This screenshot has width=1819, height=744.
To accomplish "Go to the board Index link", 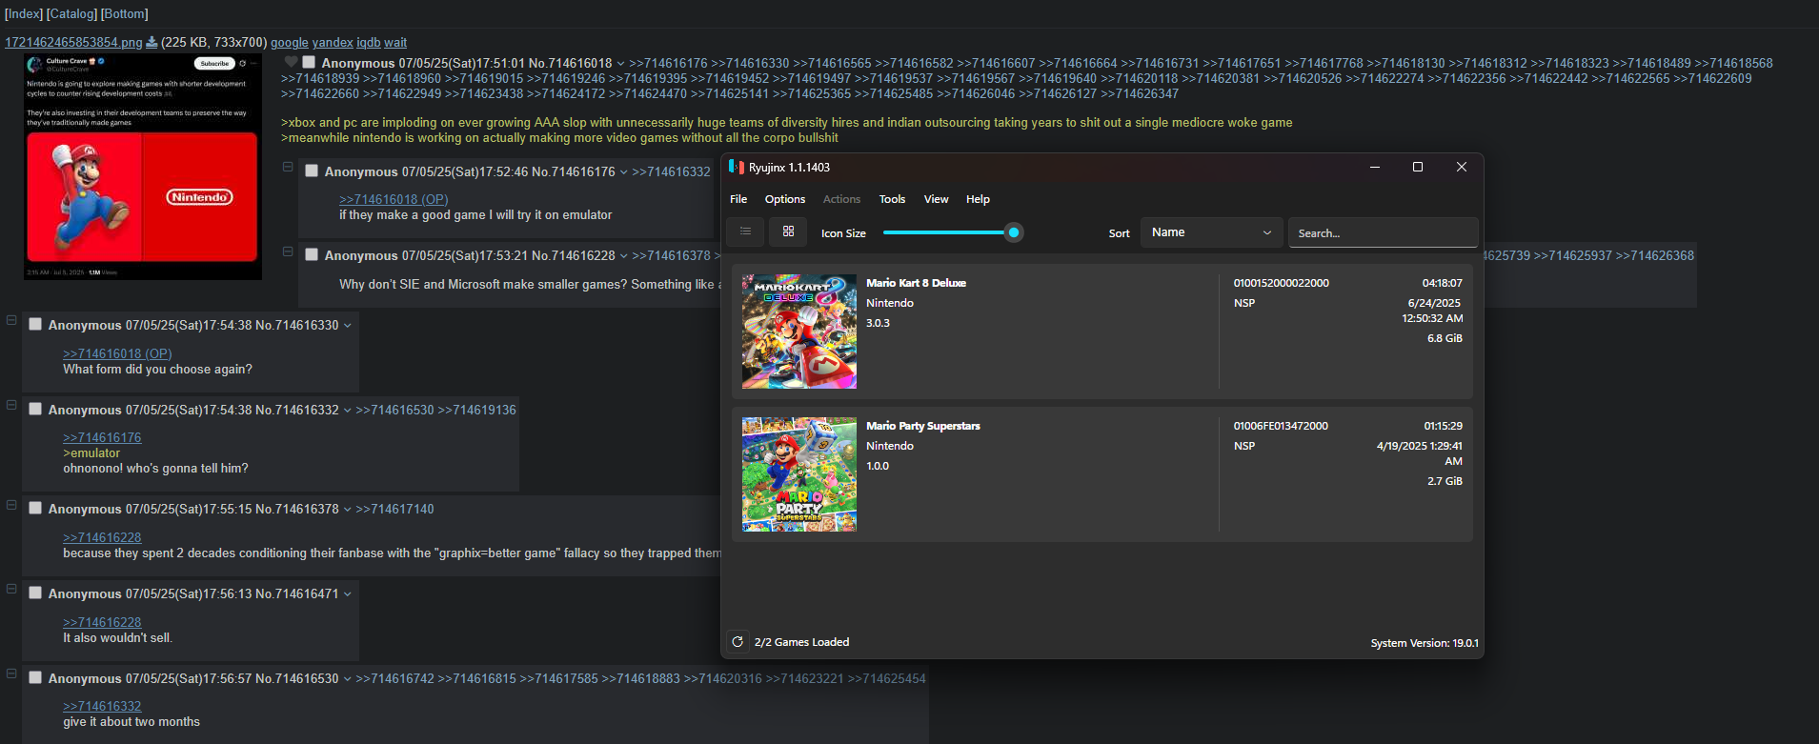I will pyautogui.click(x=24, y=13).
